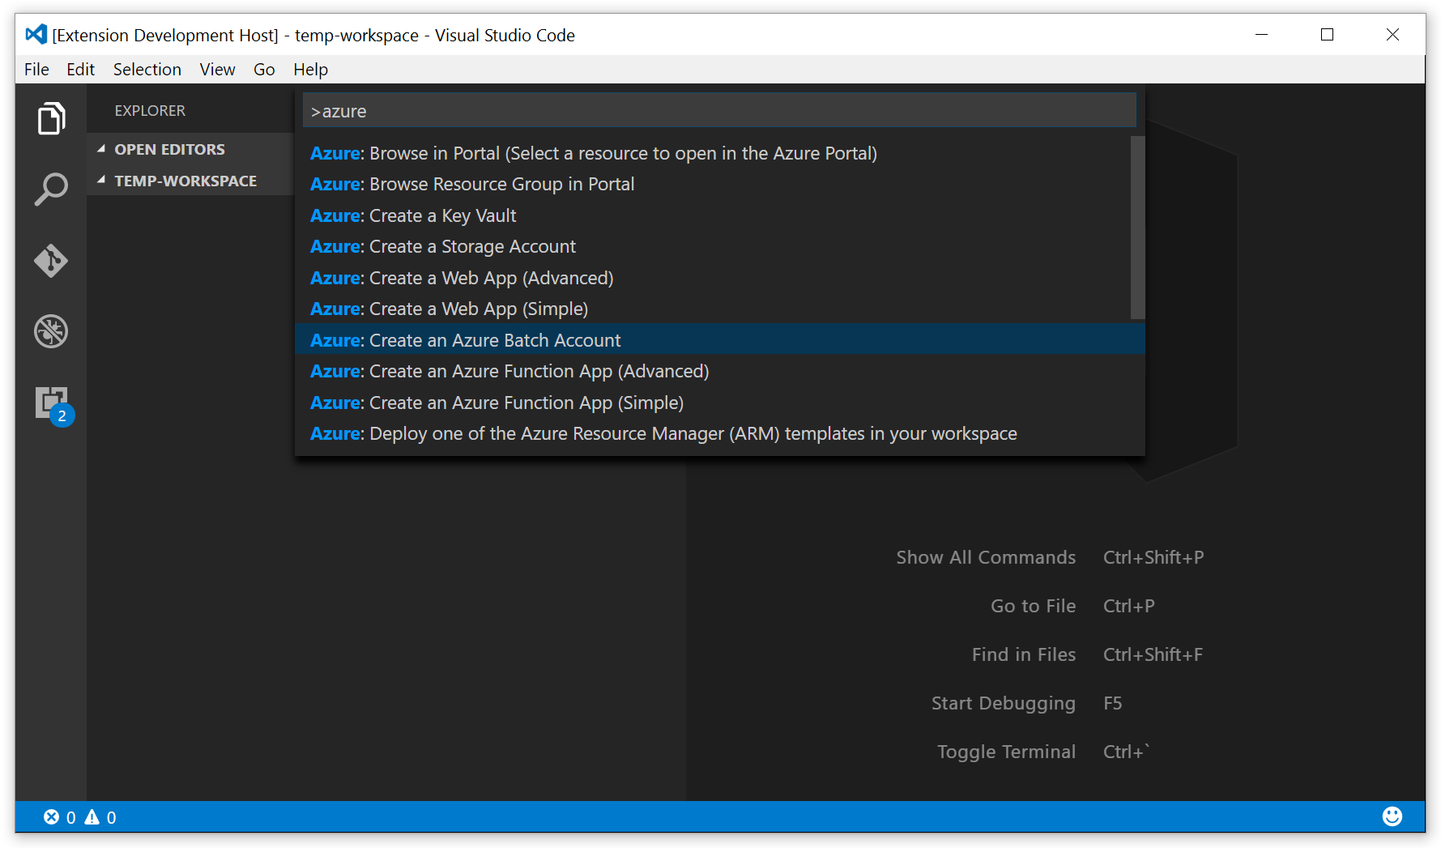Viewport: 1441px width, 848px height.
Task: Click the command palette input with '>azure'
Action: (719, 110)
